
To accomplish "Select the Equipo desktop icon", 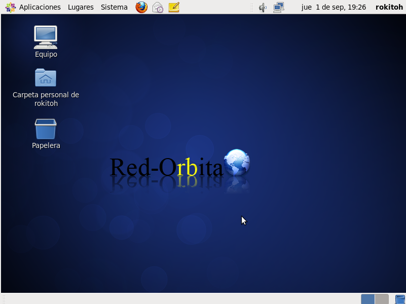I will pos(46,42).
